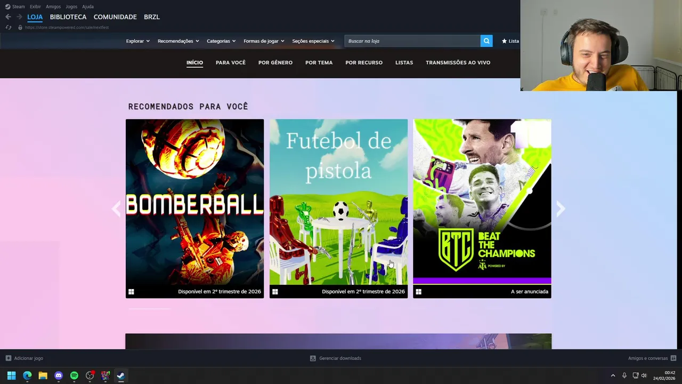
Task: Open Spotify from the taskbar
Action: [74, 375]
